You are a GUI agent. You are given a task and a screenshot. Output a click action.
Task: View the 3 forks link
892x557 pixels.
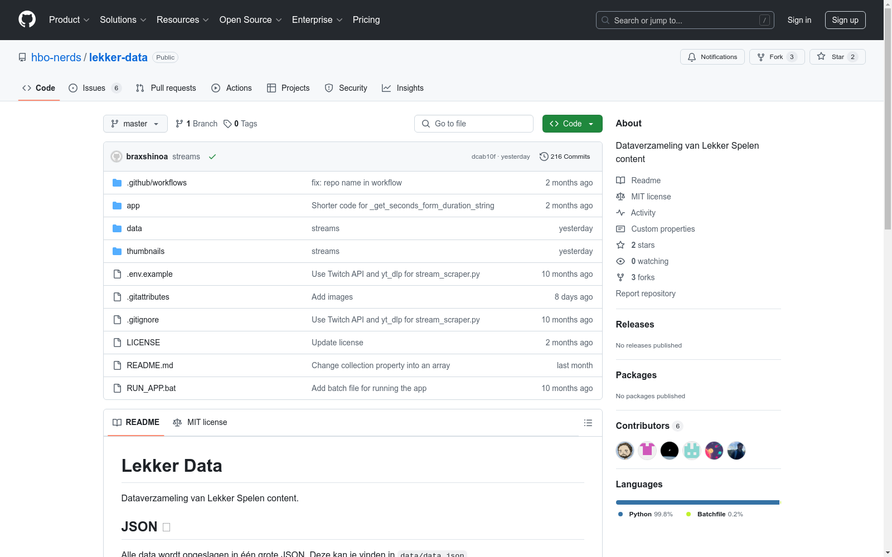coord(636,277)
